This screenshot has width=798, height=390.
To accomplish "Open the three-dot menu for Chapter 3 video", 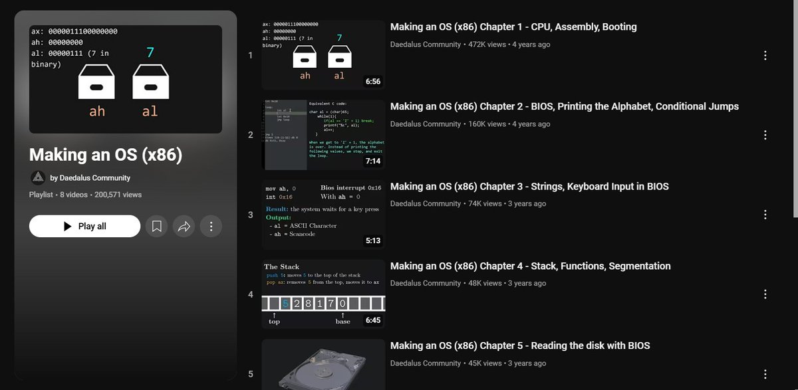I will click(x=765, y=215).
